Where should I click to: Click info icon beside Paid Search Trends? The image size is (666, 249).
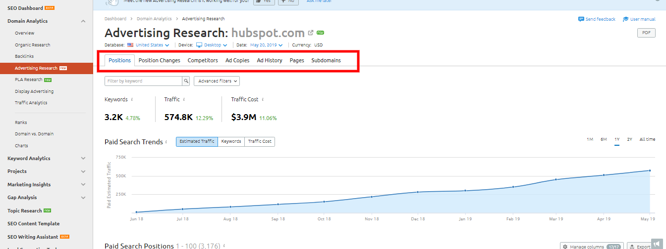pyautogui.click(x=167, y=142)
